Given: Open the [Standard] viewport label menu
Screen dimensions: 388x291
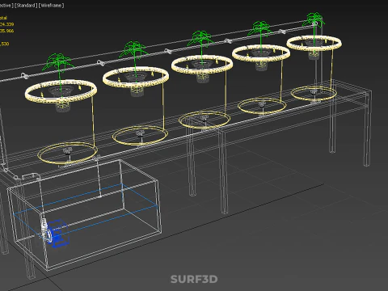Looking at the screenshot, I should pos(26,6).
